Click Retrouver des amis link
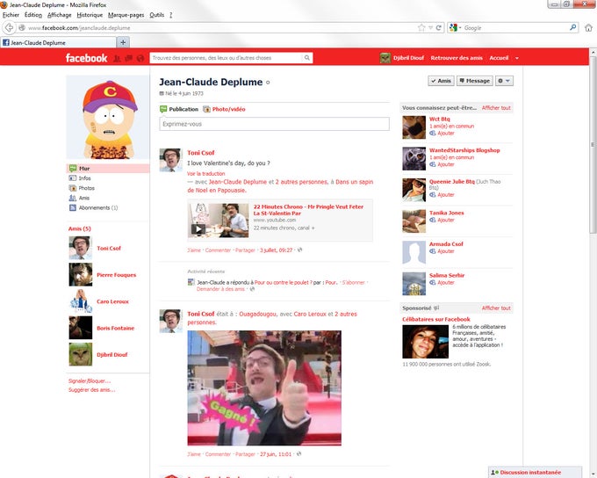Viewport: 597px width, 478px height. 457,58
